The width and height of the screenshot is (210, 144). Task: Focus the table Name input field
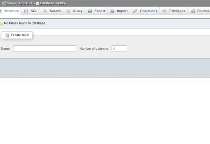[45, 49]
